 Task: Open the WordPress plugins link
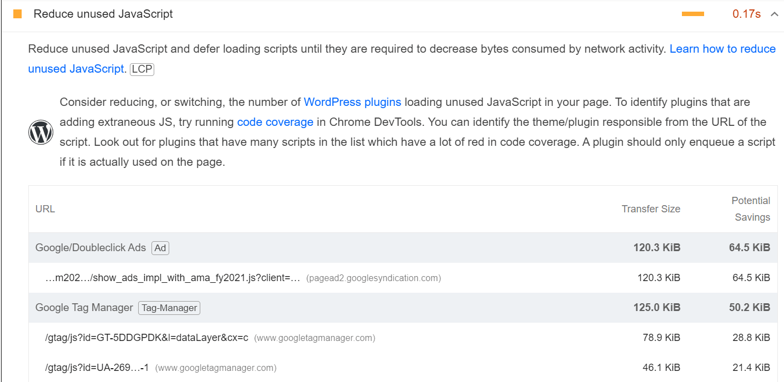352,102
